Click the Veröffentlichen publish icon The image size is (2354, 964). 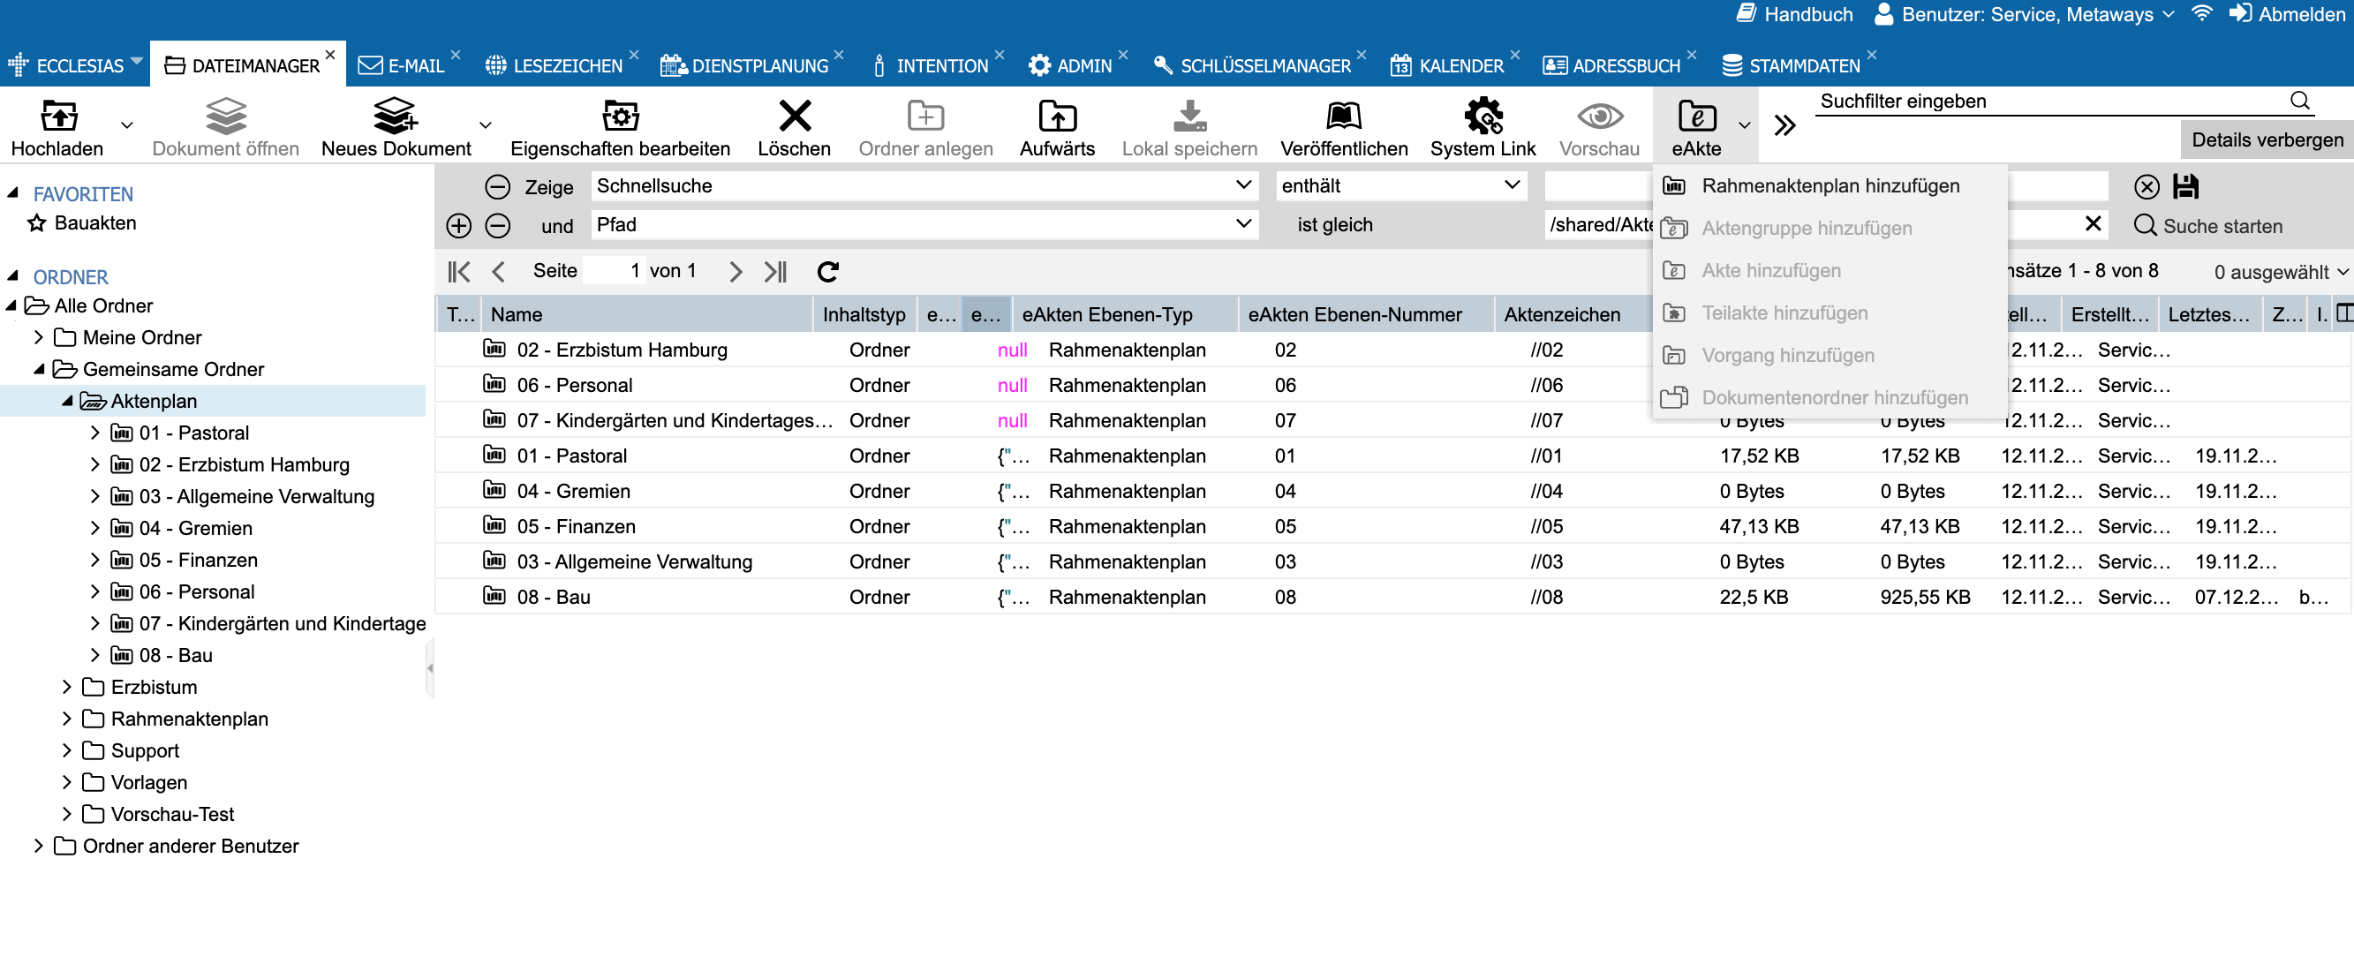click(x=1343, y=117)
